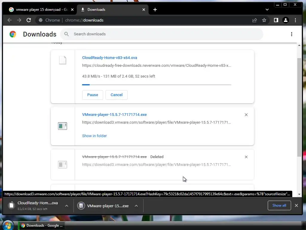Click the source URL of deleted VMware entry

[x=157, y=165]
